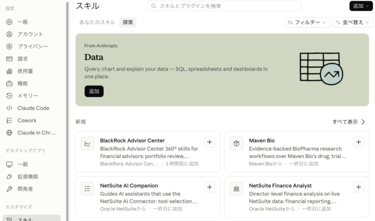This screenshot has width=375, height=221.
Task: Click the 'From Anthropic' label
Action: [101, 46]
